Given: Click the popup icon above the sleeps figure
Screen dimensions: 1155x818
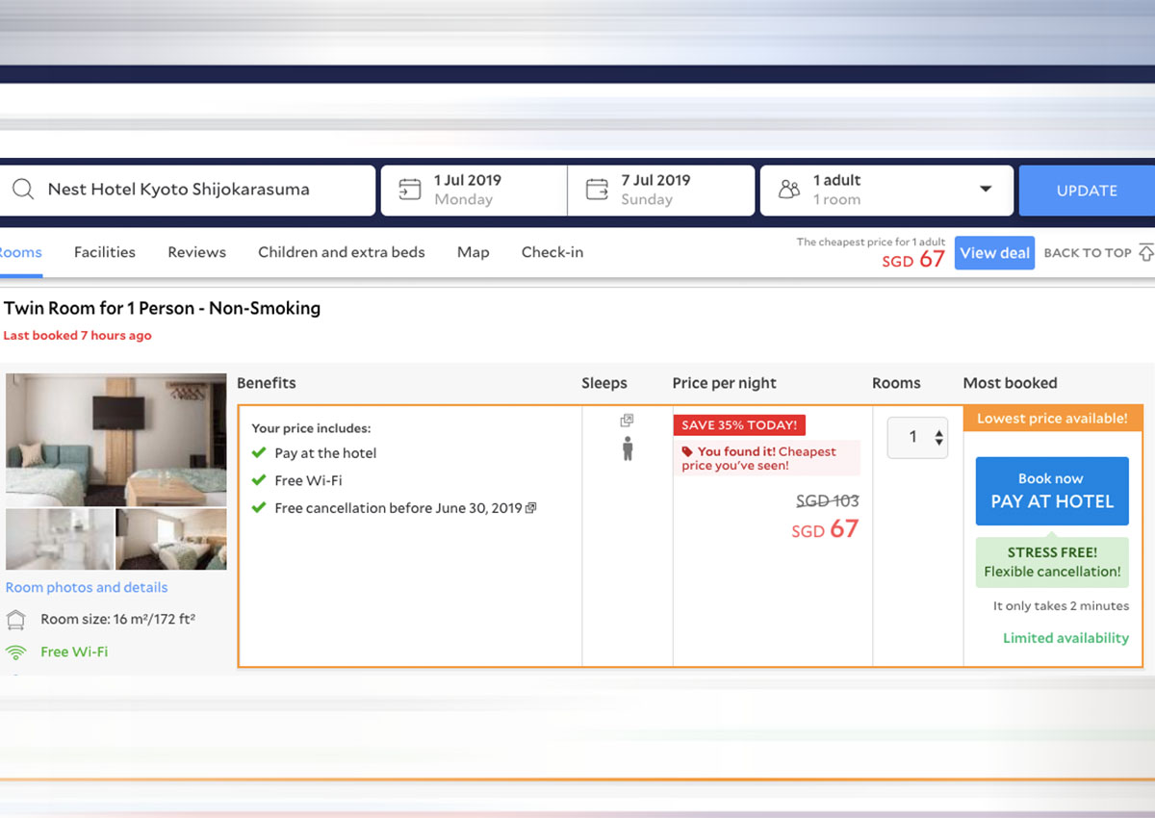Looking at the screenshot, I should coord(627,421).
